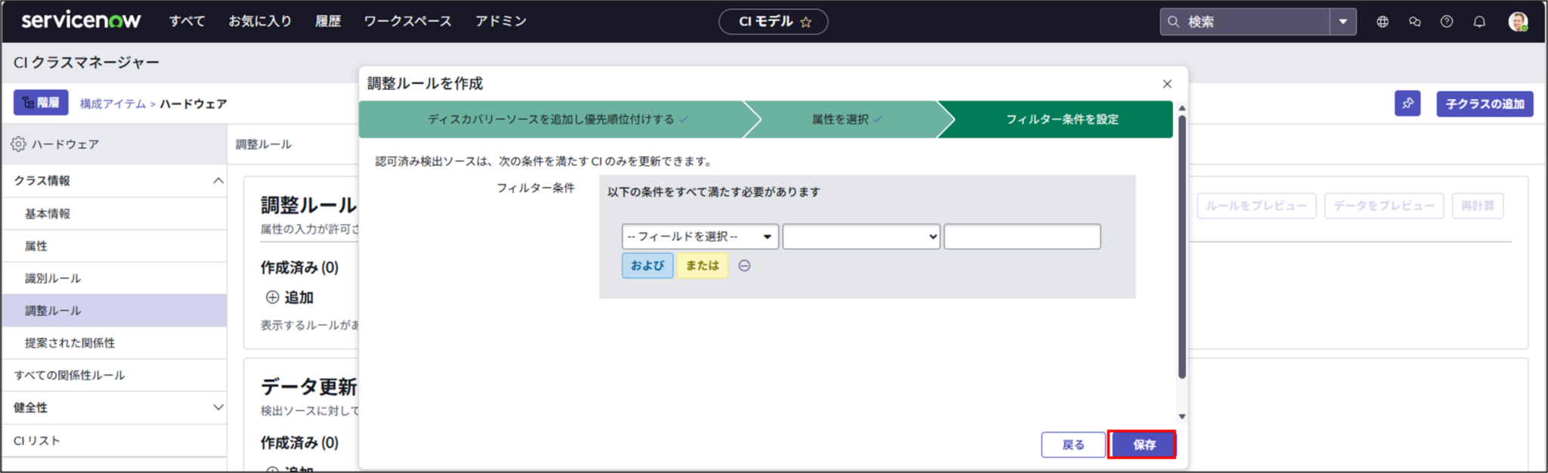Open the chat sidebar icon
Screen dimensions: 1548x473
(x=1415, y=22)
